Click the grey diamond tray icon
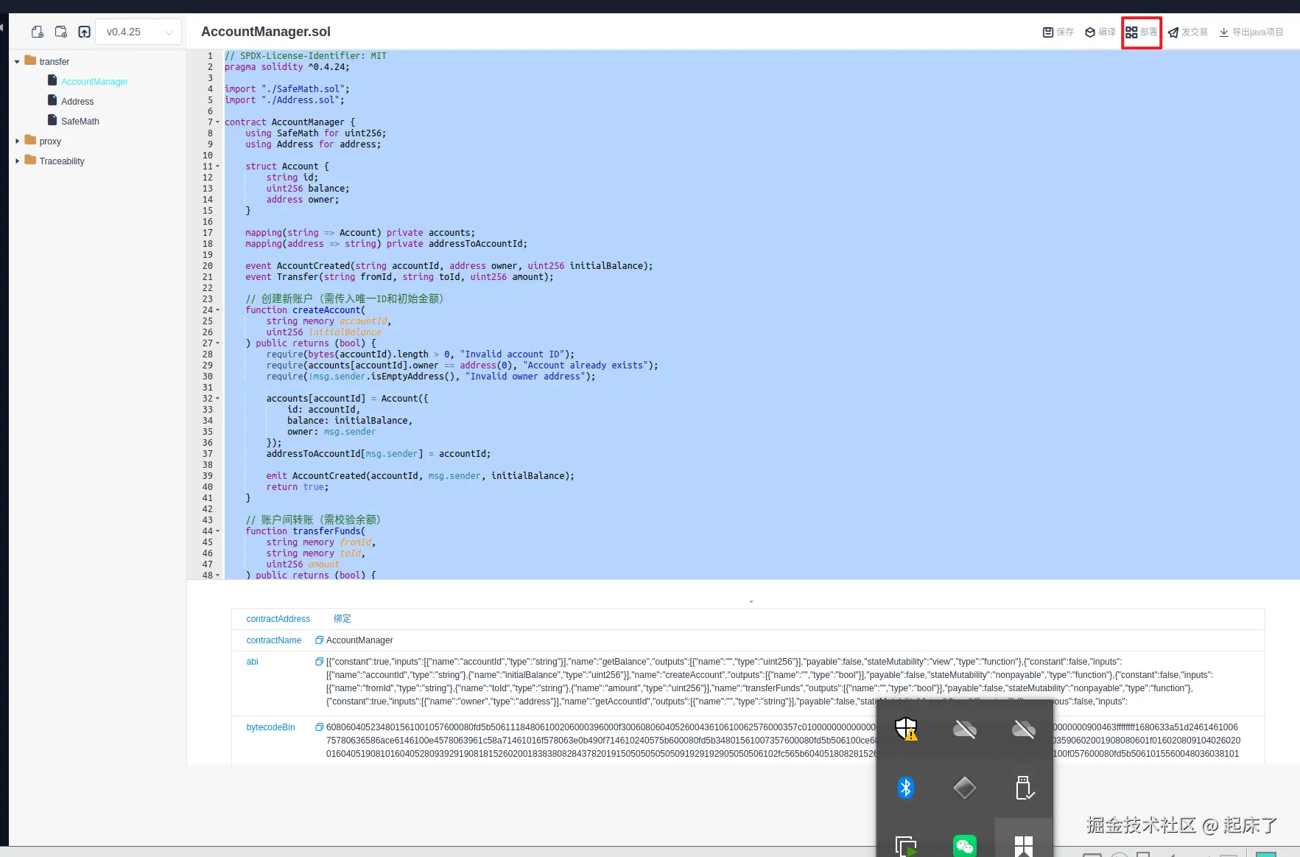1300x857 pixels. (x=965, y=788)
